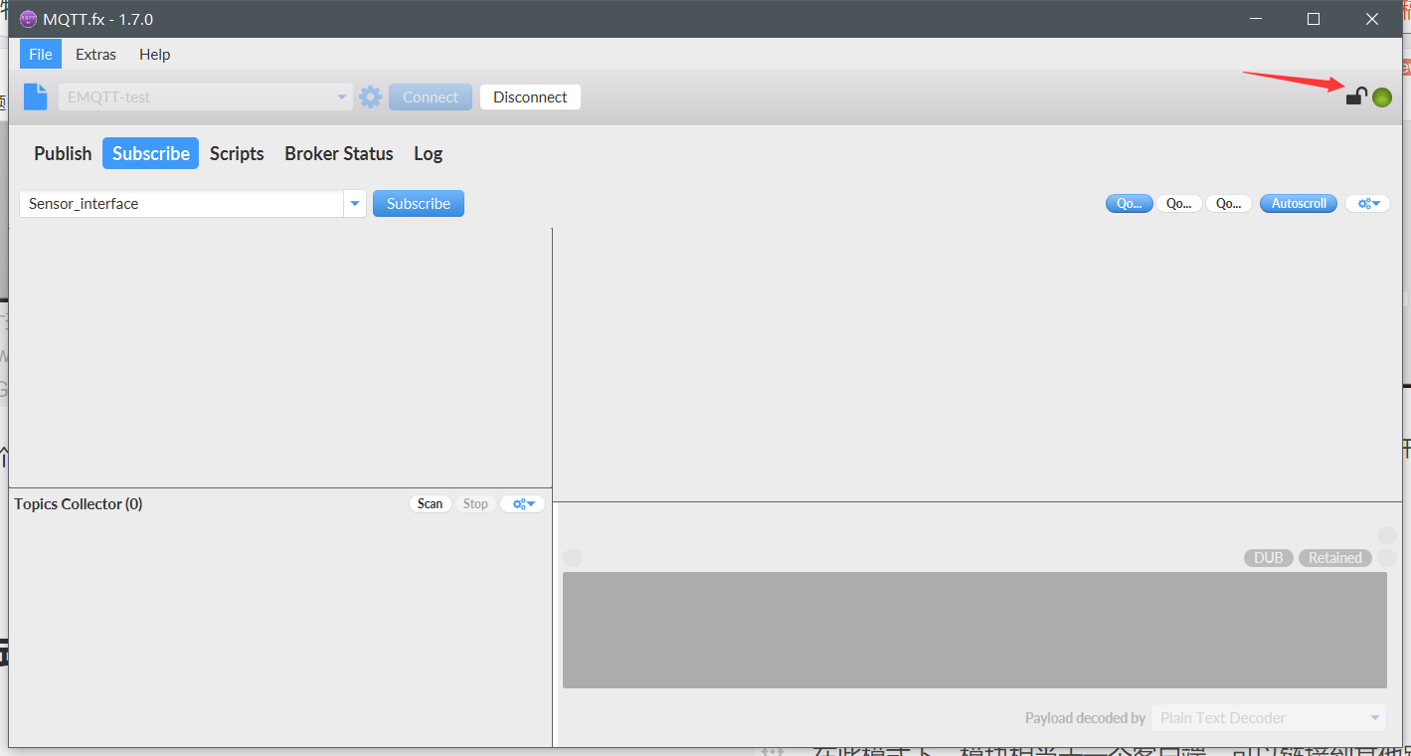
Task: Open the EMQTT-test connection profile dropdown
Action: [206, 97]
